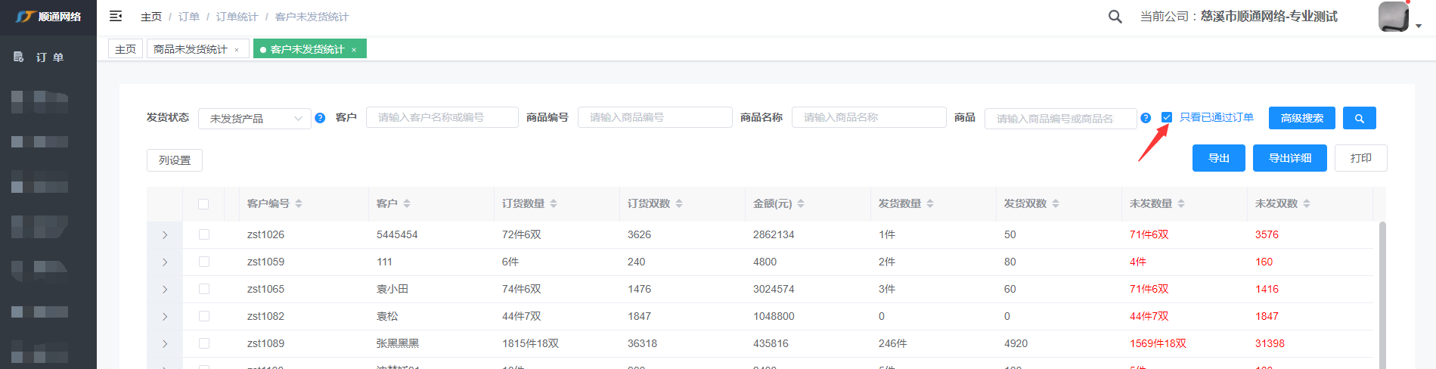Expand row details for zst1059
The width and height of the screenshot is (1436, 369).
tap(165, 262)
